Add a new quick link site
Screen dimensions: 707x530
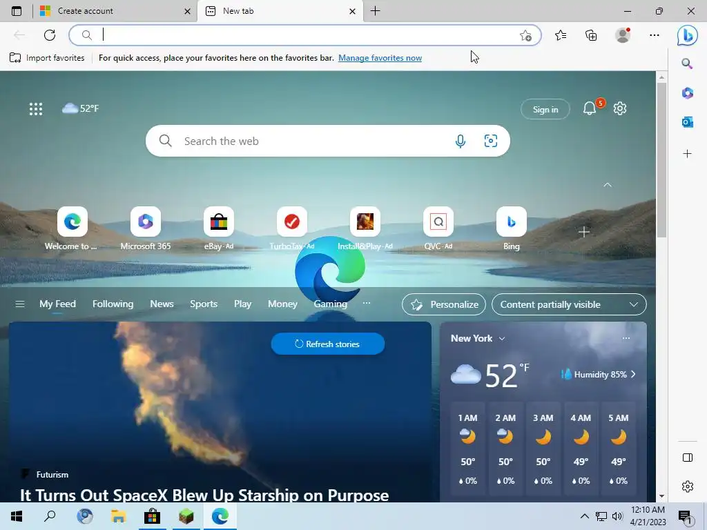(x=584, y=232)
